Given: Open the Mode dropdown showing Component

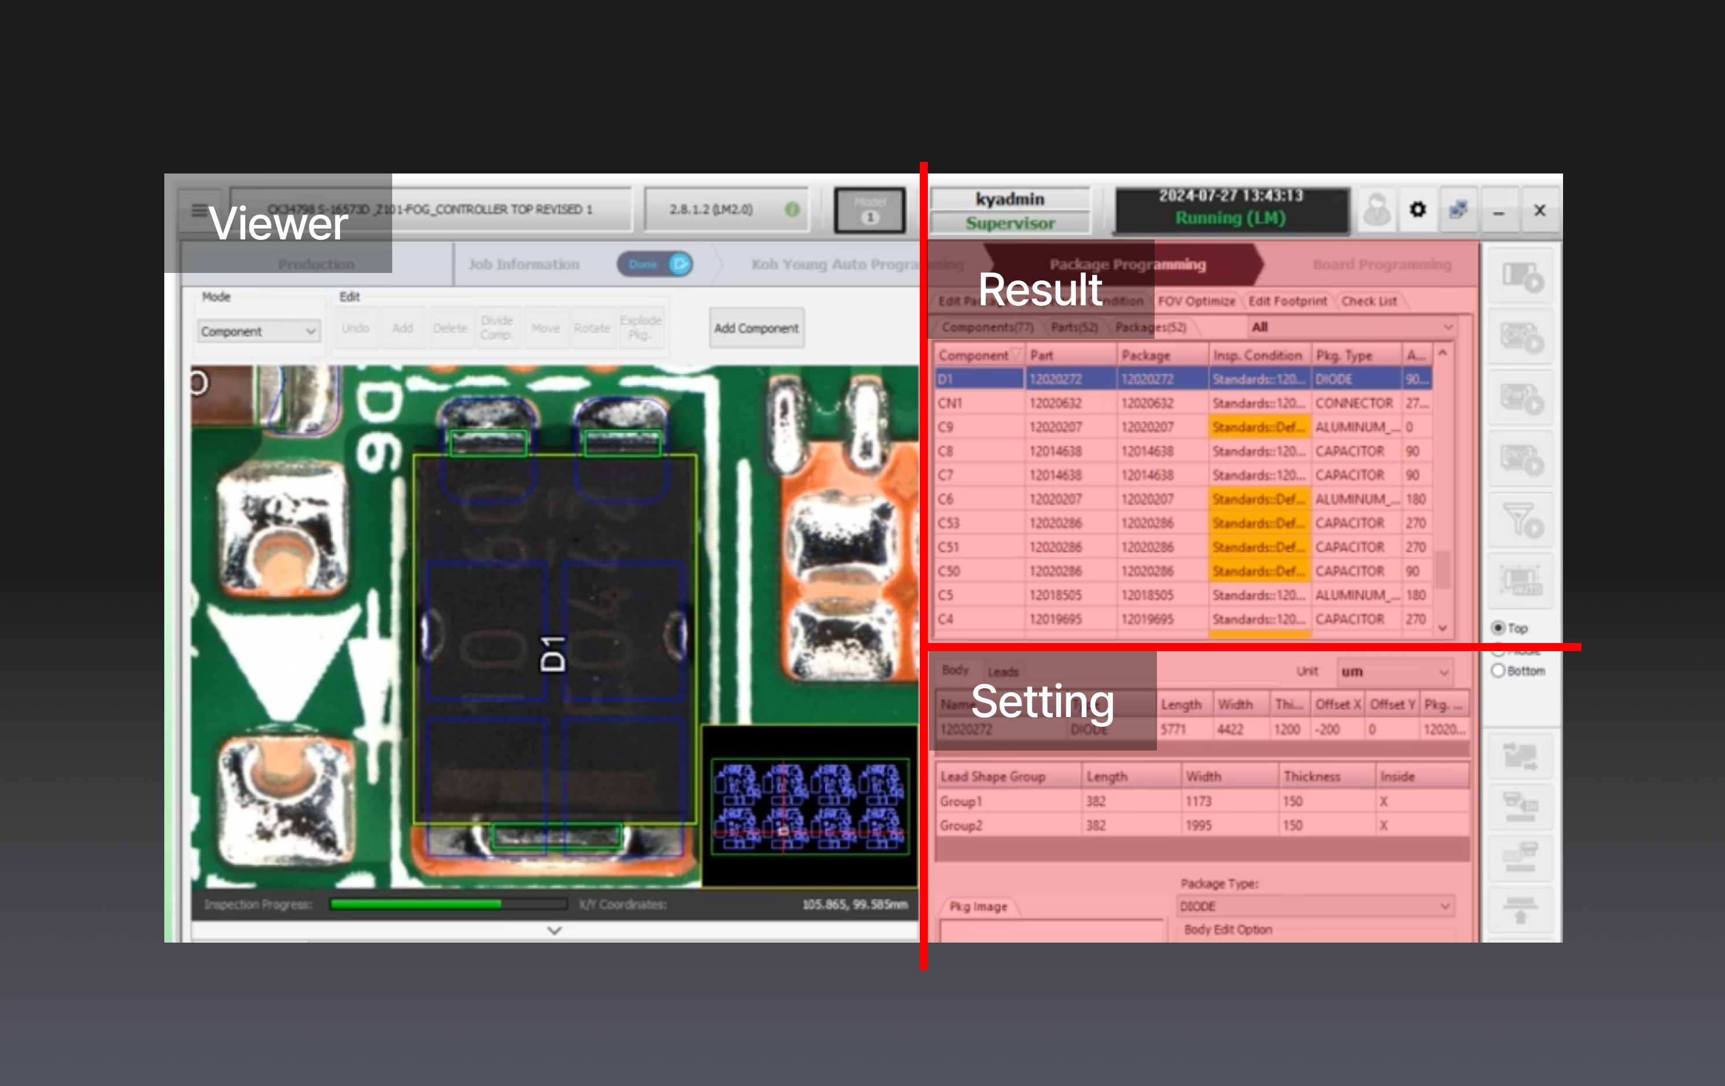Looking at the screenshot, I should [x=259, y=331].
